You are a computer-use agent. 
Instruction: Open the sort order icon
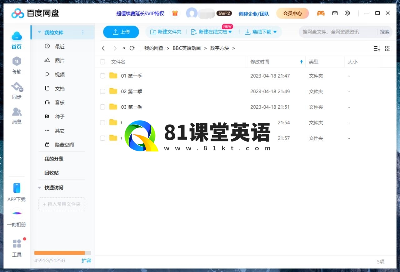(377, 48)
